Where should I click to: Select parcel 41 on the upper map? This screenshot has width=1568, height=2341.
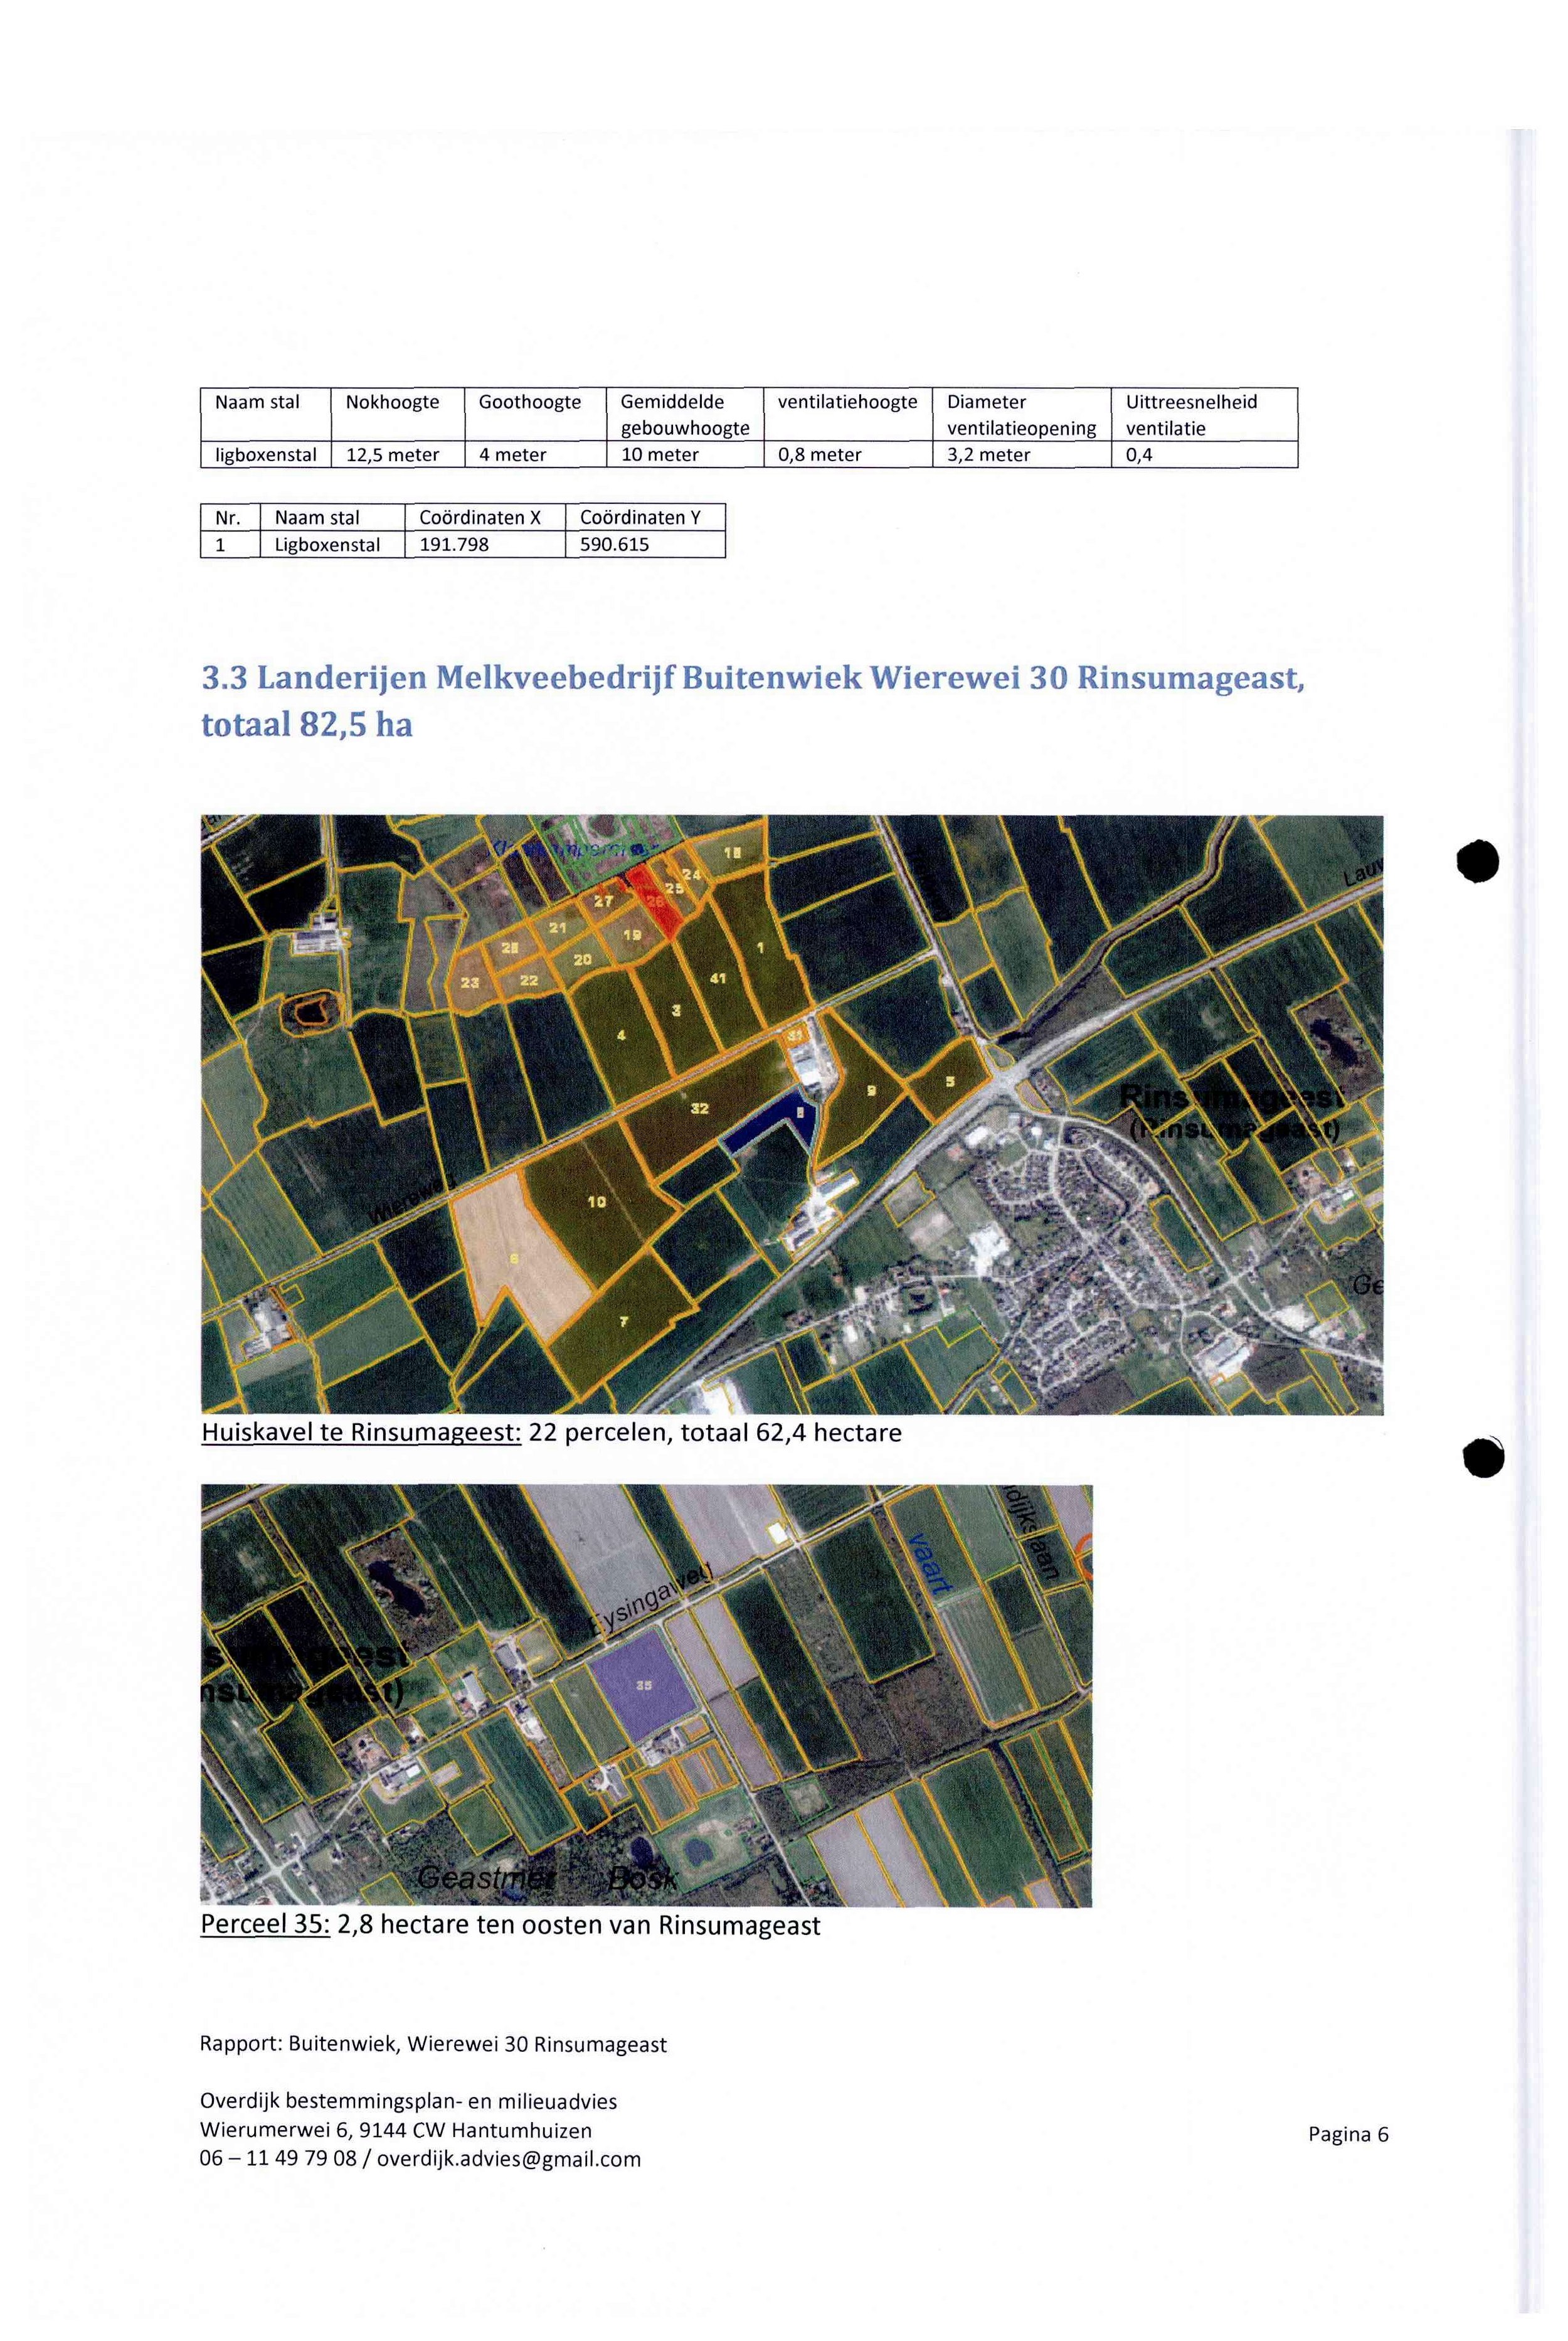pyautogui.click(x=717, y=978)
